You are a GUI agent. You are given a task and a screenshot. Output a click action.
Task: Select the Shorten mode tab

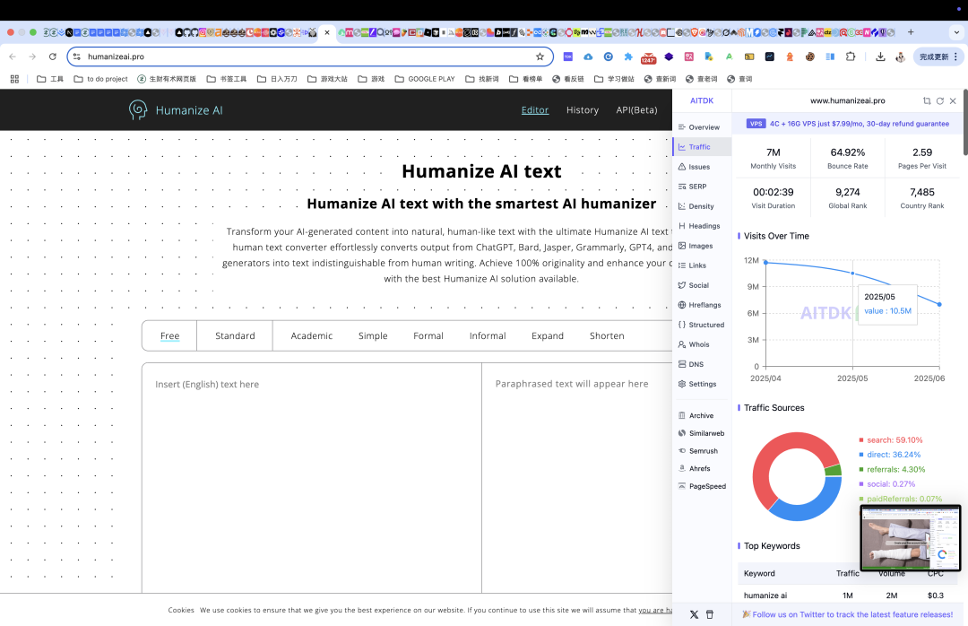[x=607, y=335]
